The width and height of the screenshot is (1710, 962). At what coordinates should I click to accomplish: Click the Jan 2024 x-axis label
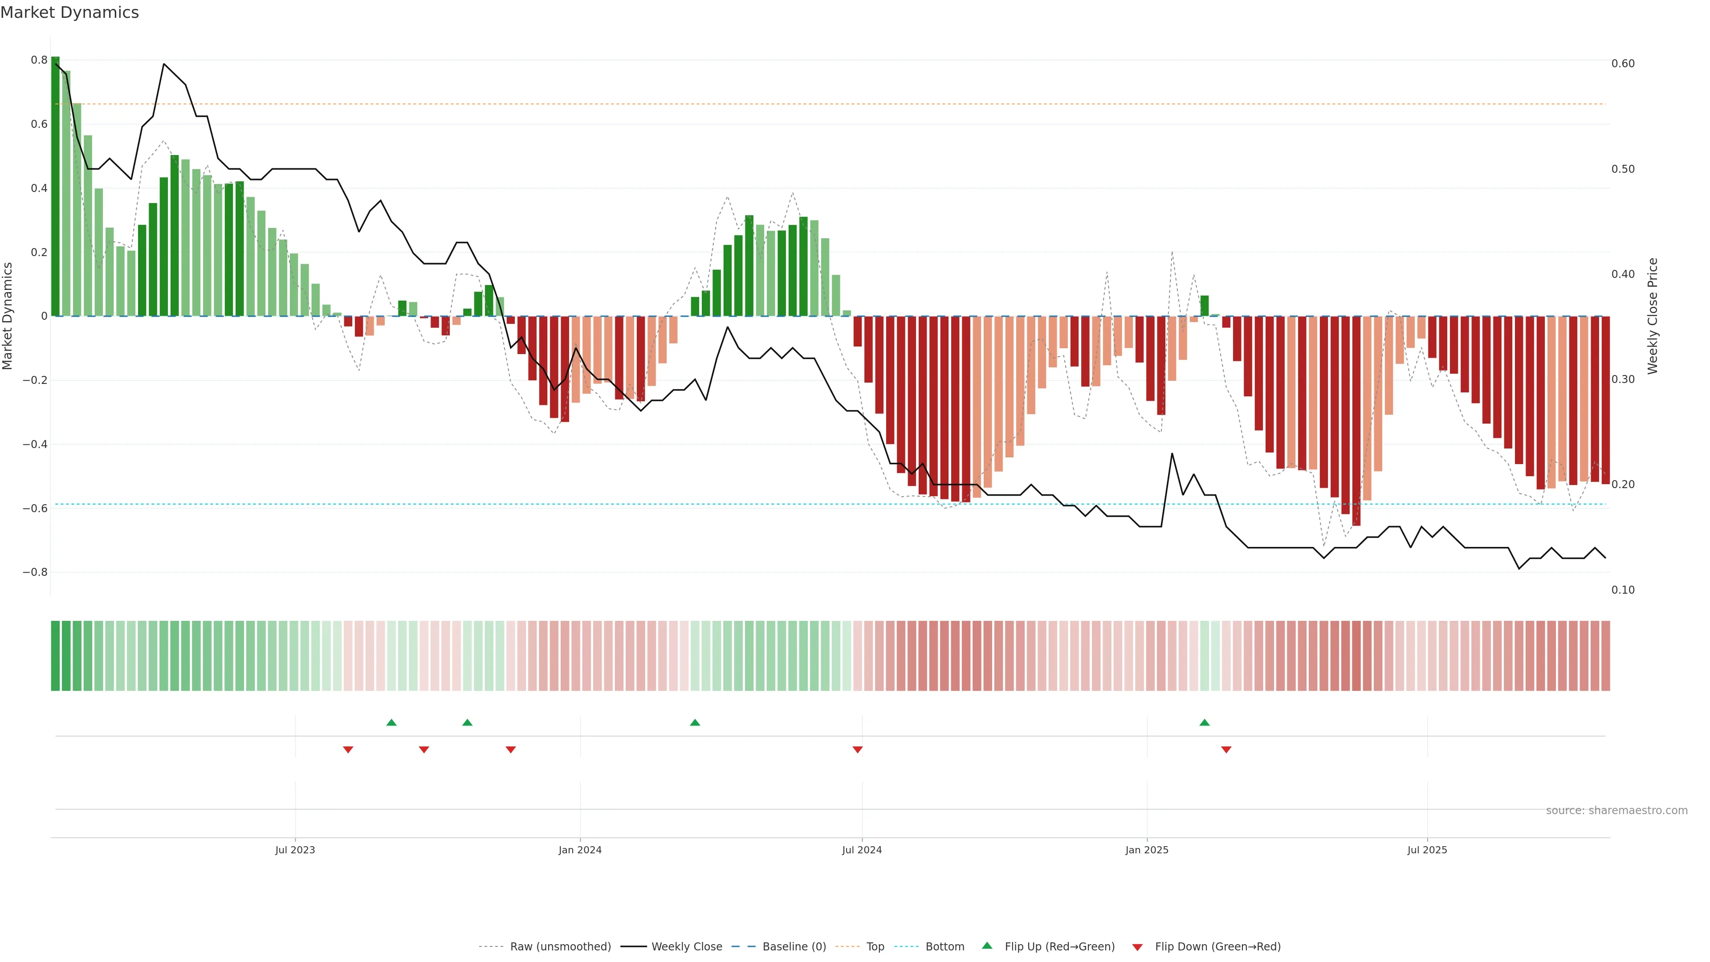[579, 850]
